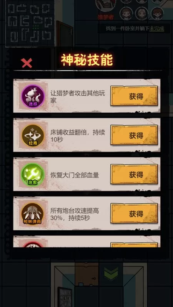This screenshot has height=307, width=173.
Task: Click the cut-off 获得 button at list bottom
Action: point(134,245)
